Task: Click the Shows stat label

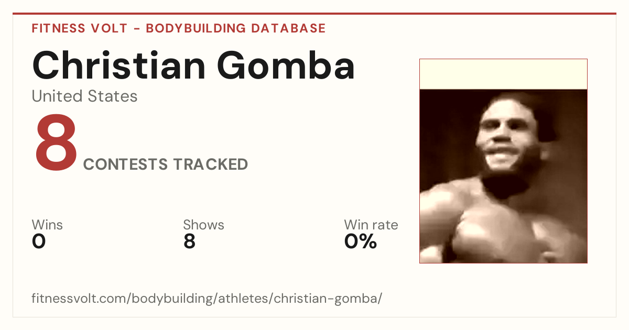Action: click(203, 225)
